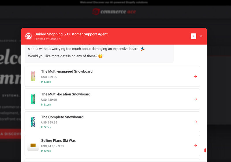Collapse the chat window with the shrink icon

click(193, 36)
